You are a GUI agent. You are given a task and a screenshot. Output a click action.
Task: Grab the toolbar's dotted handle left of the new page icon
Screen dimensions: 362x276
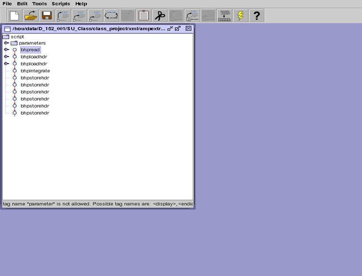pos(3,16)
